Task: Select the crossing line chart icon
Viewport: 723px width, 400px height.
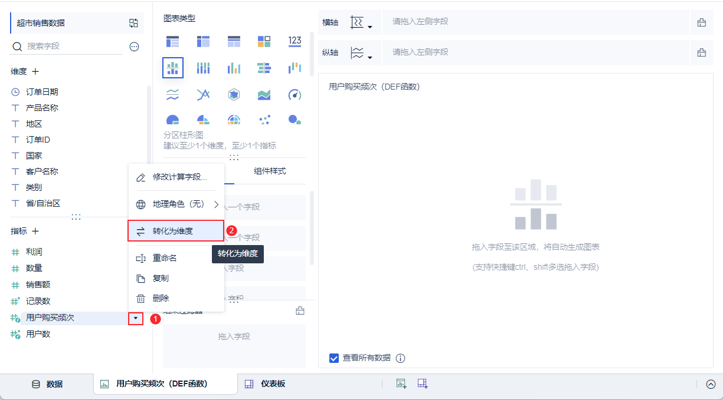Action: [203, 94]
